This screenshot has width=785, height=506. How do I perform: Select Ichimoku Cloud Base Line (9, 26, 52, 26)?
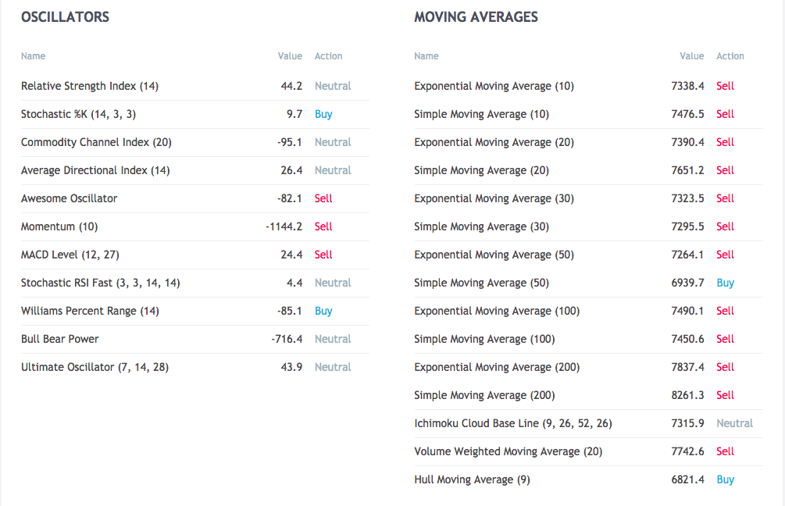(513, 423)
